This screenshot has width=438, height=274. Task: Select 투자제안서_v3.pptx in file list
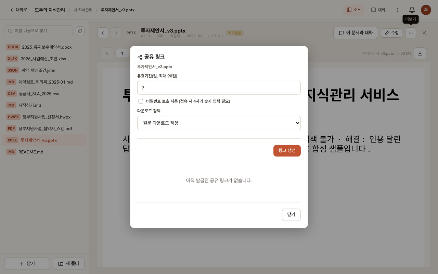pos(44,140)
